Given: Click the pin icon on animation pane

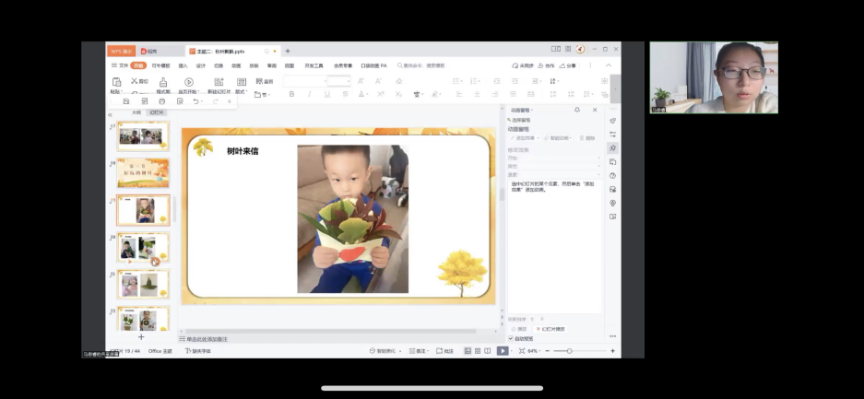Looking at the screenshot, I should (577, 110).
